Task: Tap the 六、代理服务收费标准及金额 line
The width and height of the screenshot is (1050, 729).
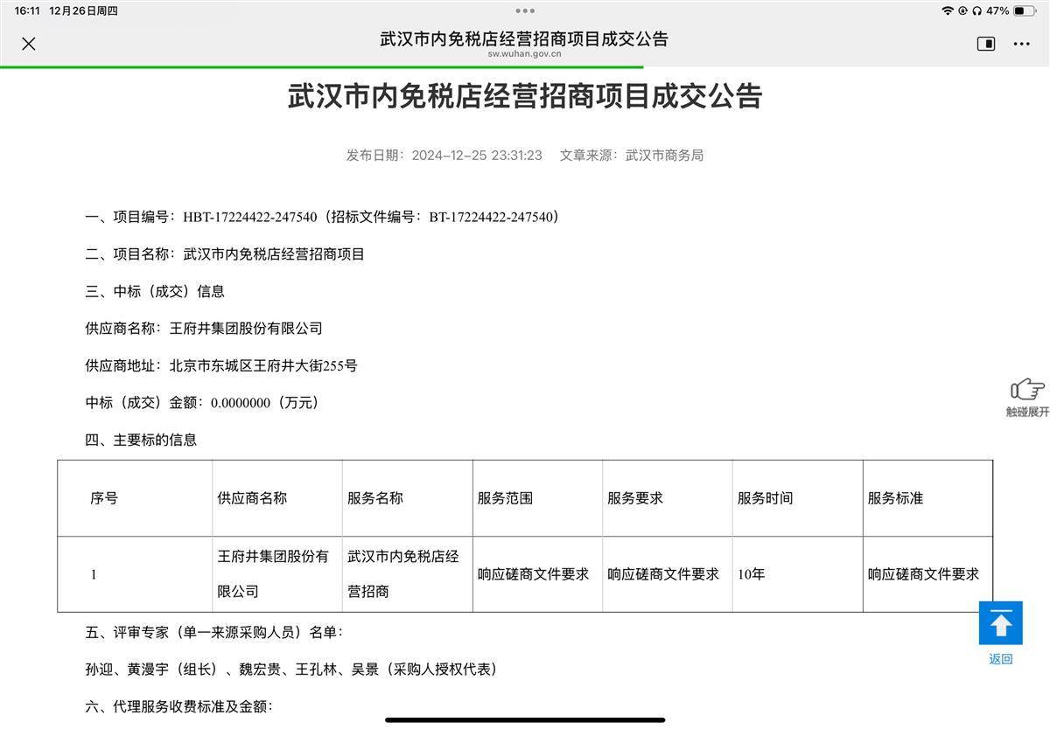Action: (179, 706)
